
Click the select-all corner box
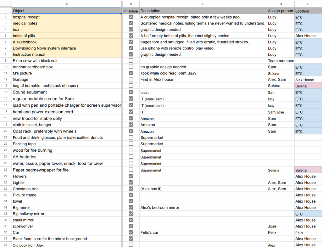click(6, 4)
